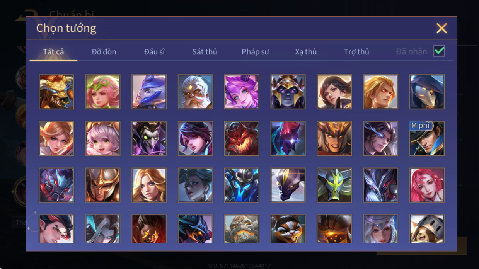Switch to the Đỡ đòn tab

click(104, 52)
